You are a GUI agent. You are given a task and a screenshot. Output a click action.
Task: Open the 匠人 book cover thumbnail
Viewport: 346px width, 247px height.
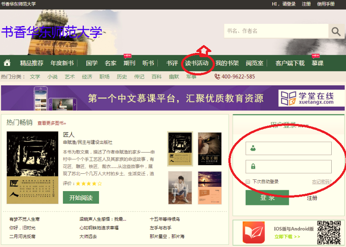point(33,168)
